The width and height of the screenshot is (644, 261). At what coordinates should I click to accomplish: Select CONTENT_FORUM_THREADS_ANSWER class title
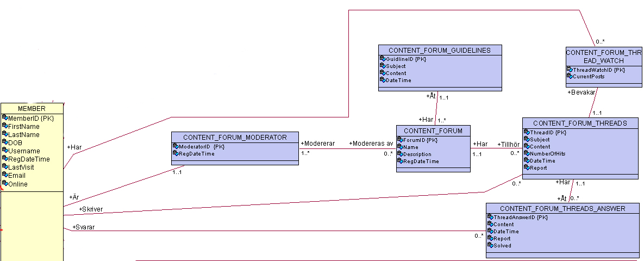[562, 209]
